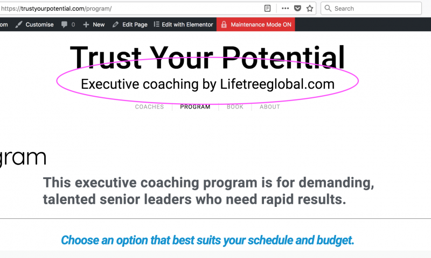Screen dimensions: 431x258
Task: Open page actions three-dot menu
Action: pyautogui.click(x=286, y=9)
